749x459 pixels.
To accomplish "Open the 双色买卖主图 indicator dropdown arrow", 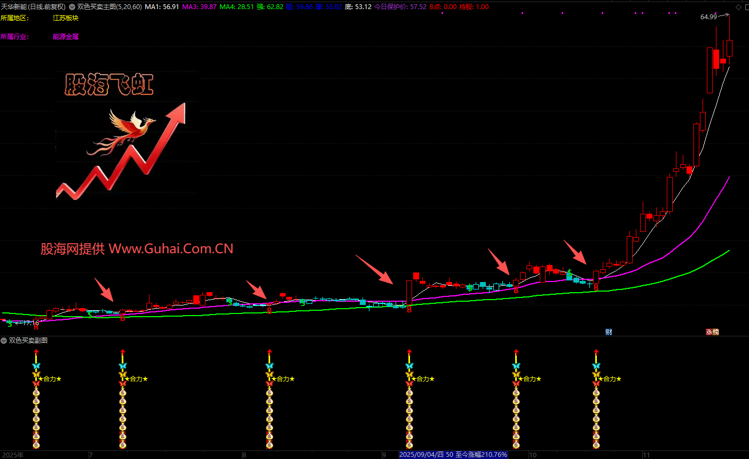I will [72, 7].
